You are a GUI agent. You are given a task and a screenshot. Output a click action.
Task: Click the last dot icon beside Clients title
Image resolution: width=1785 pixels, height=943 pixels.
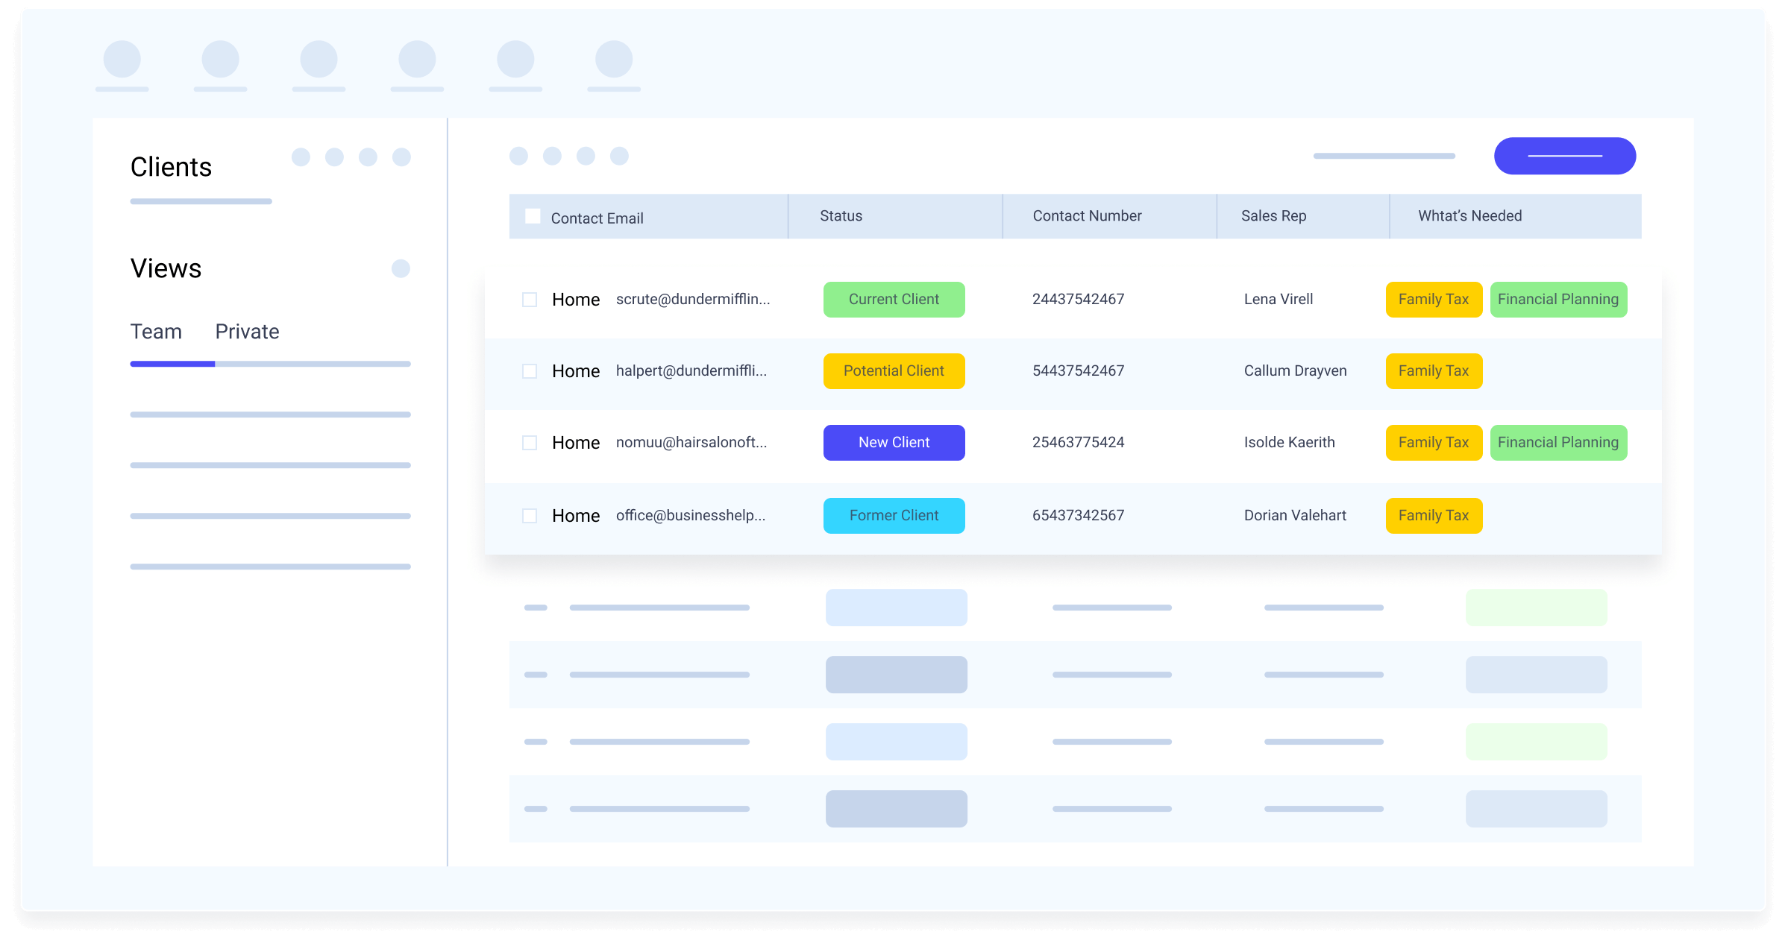pos(401,157)
